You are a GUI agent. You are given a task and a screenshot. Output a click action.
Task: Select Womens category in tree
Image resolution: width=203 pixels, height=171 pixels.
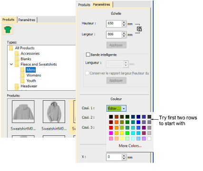pyautogui.click(x=34, y=75)
